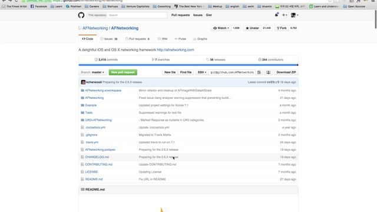
Task: Click the green New pull request button
Action: point(123,72)
